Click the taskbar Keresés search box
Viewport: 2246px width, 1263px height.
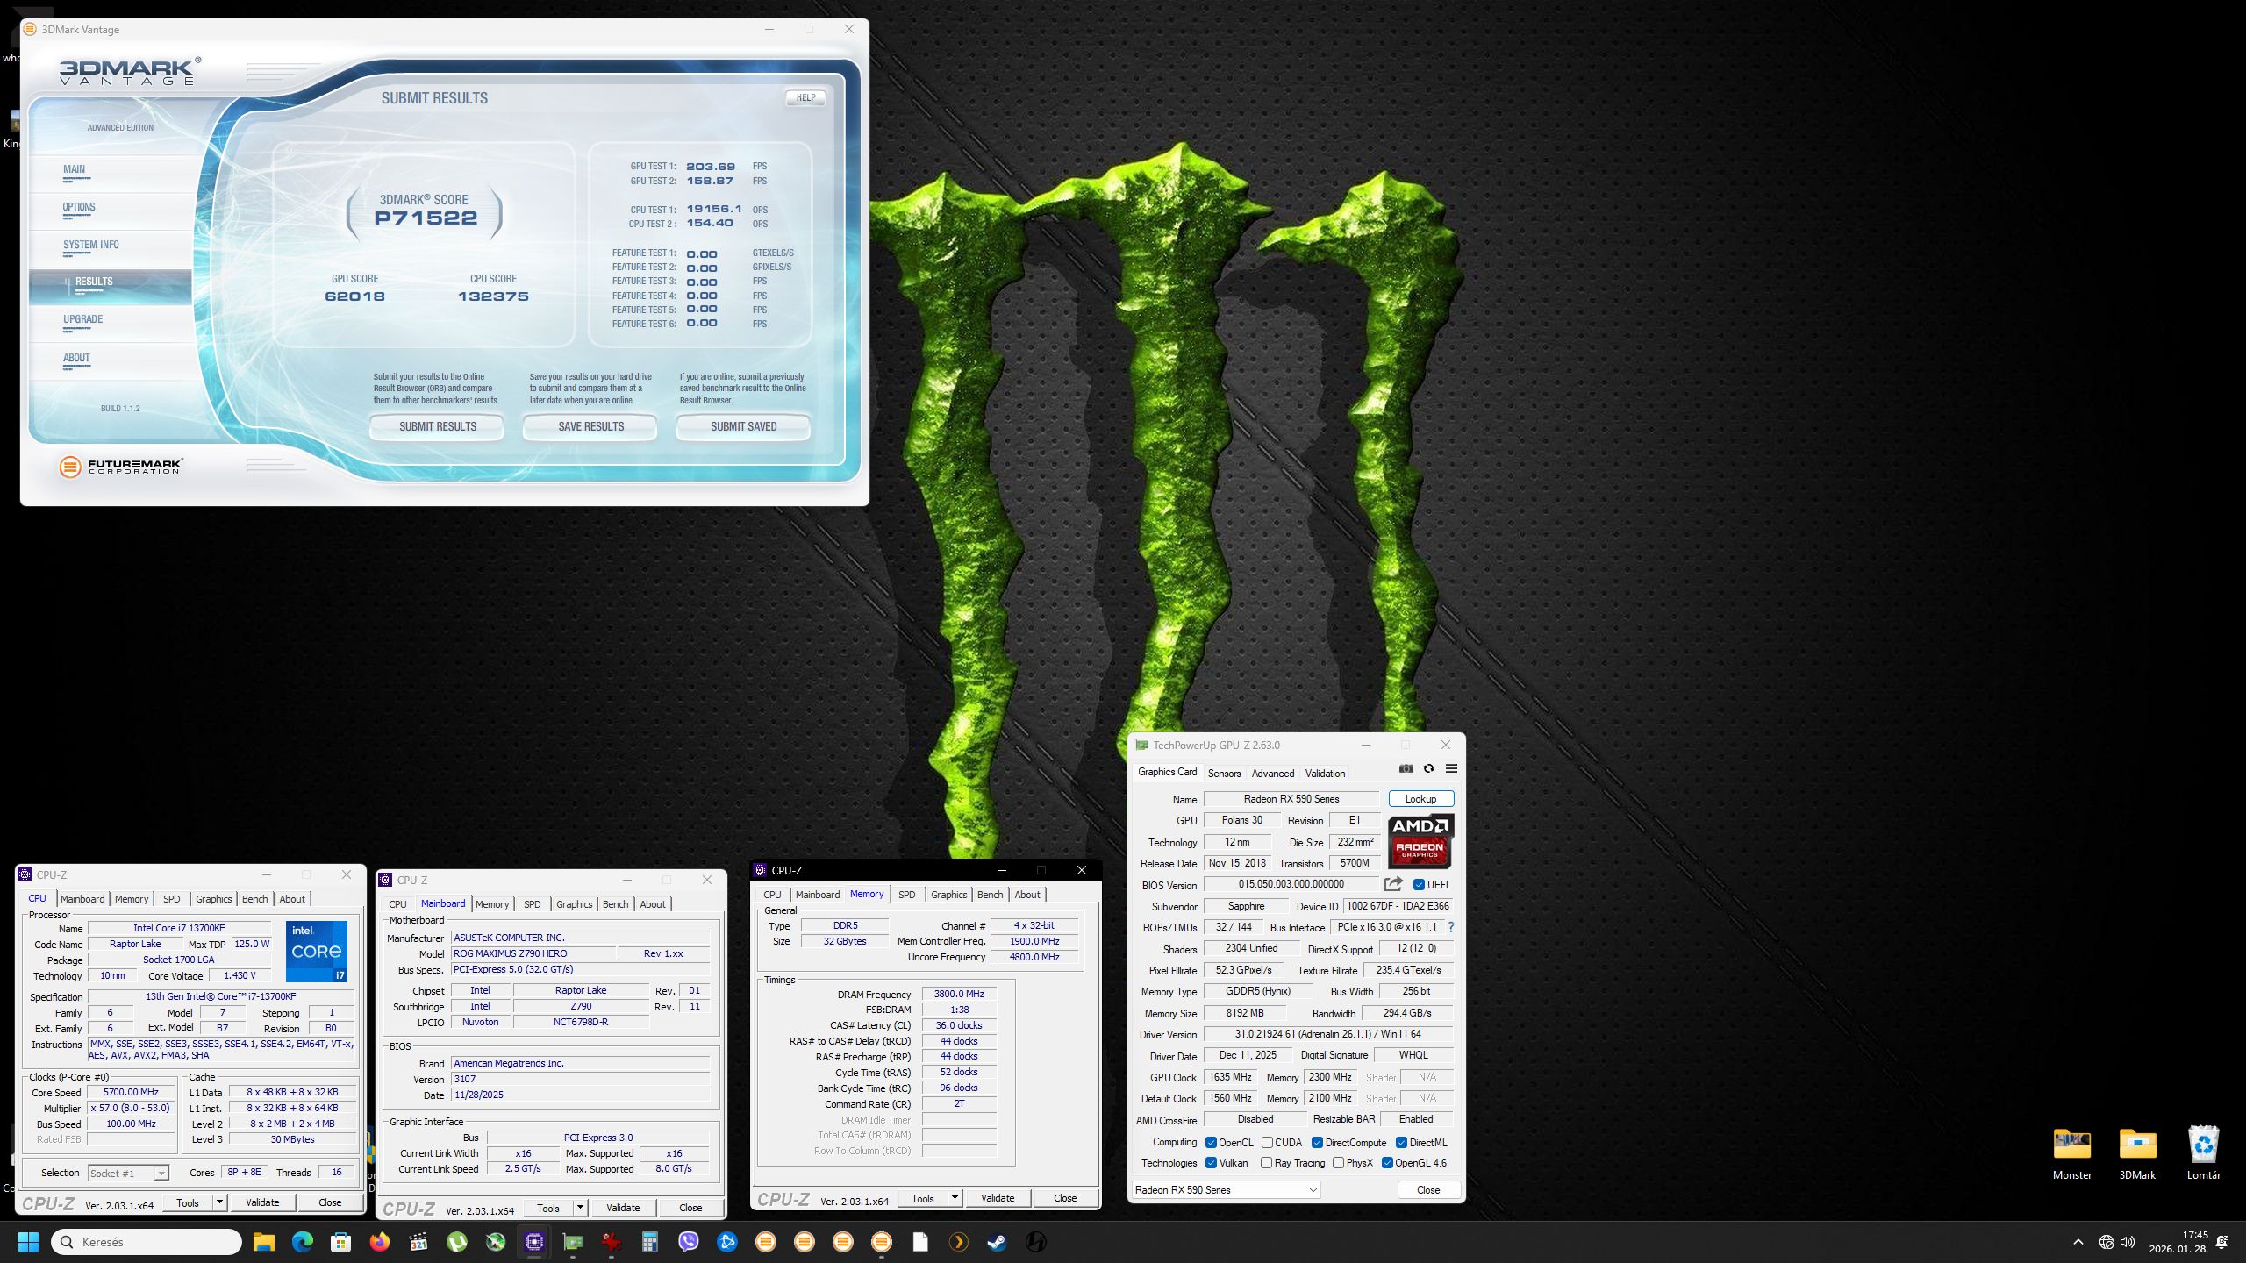pos(147,1242)
